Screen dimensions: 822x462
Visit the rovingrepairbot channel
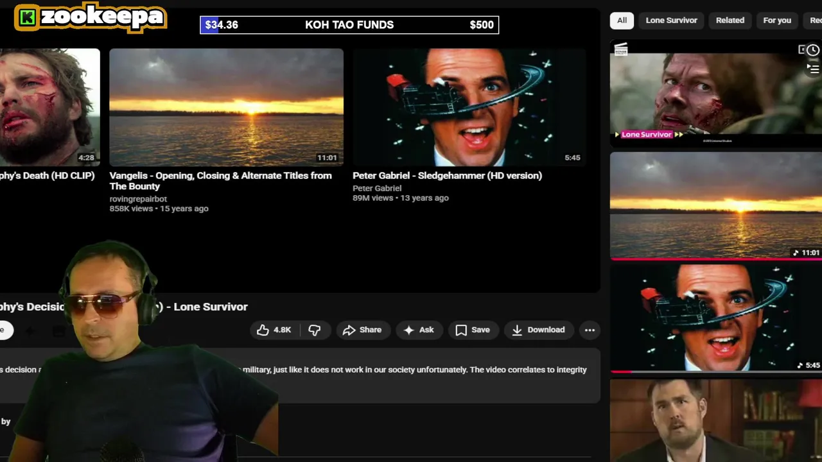pyautogui.click(x=138, y=199)
